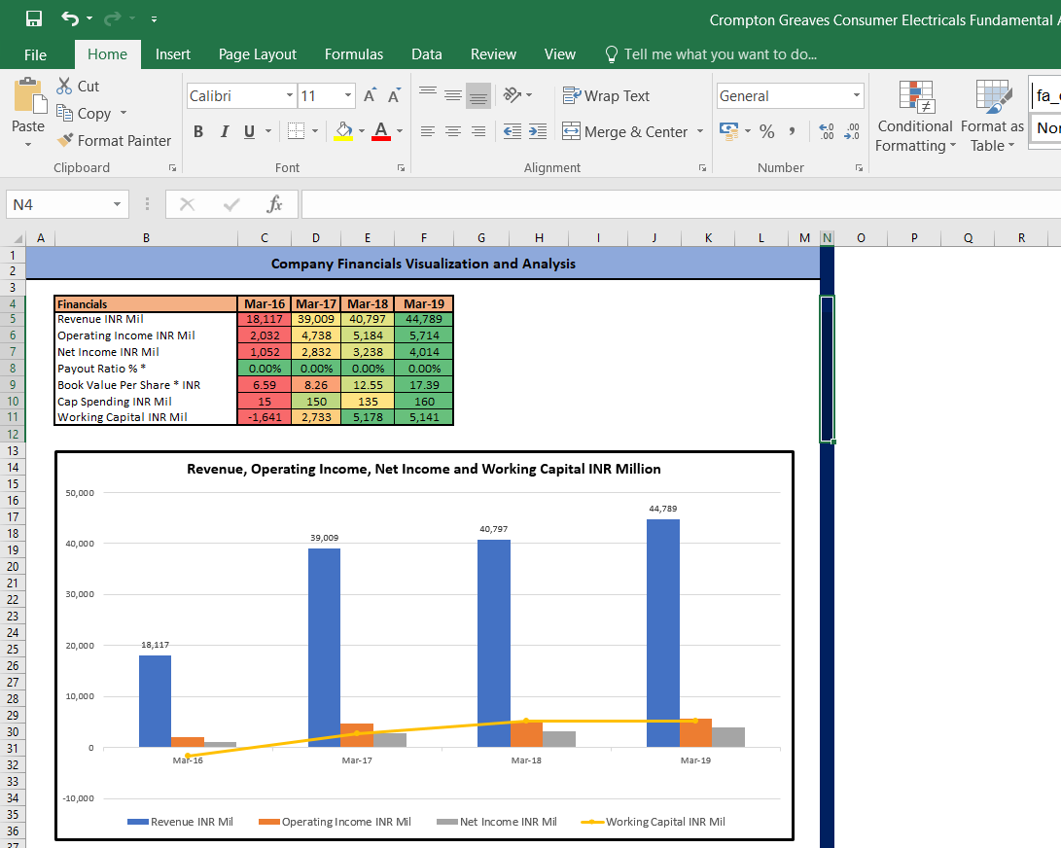1061x848 pixels.
Task: Switch to the View tab
Action: click(x=559, y=54)
